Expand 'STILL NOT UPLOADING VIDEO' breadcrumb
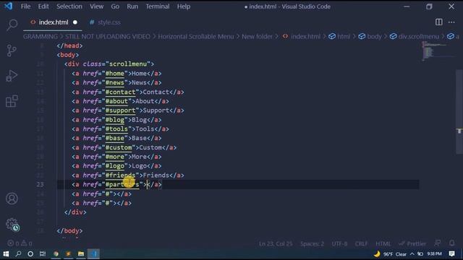The height and width of the screenshot is (260, 463). [108, 37]
